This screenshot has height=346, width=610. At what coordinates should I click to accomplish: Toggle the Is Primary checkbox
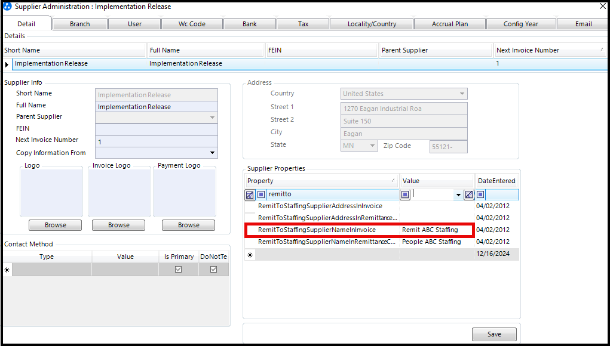(179, 270)
